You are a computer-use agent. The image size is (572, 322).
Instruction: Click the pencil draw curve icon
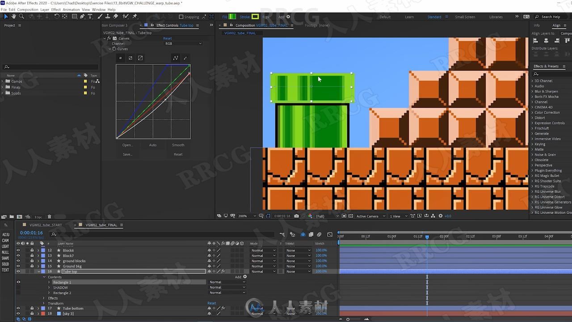coord(185,58)
